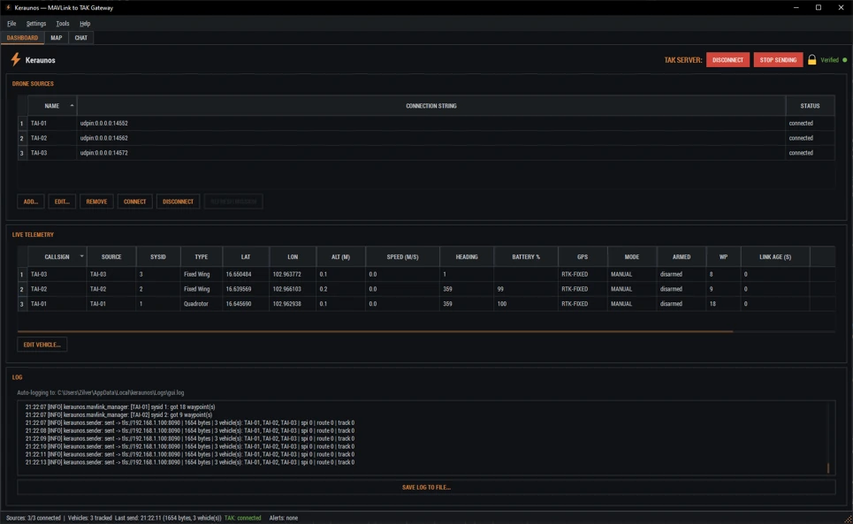Click the Status column header
Screen dimensions: 853x524
pos(810,105)
